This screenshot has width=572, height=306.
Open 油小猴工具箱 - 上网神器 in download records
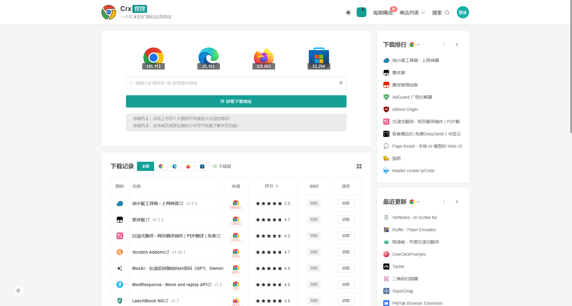[158, 203]
